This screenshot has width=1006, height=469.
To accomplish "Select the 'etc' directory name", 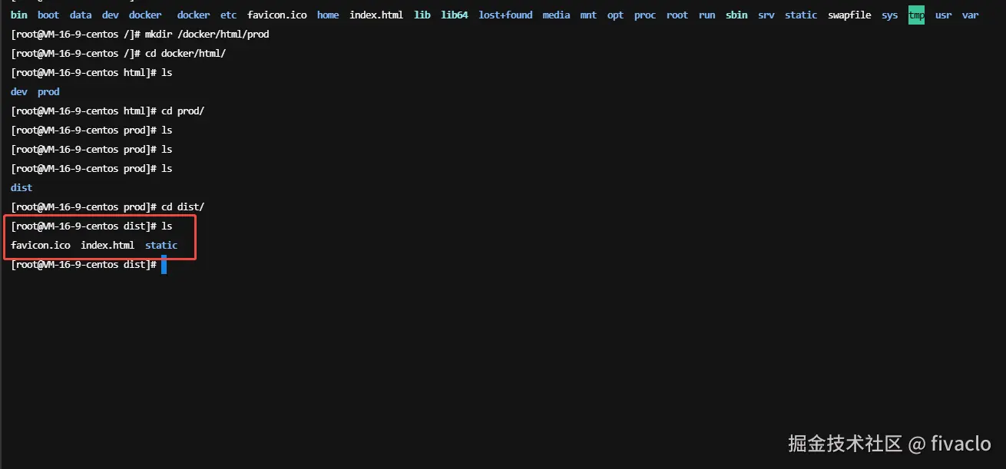I will pos(229,15).
